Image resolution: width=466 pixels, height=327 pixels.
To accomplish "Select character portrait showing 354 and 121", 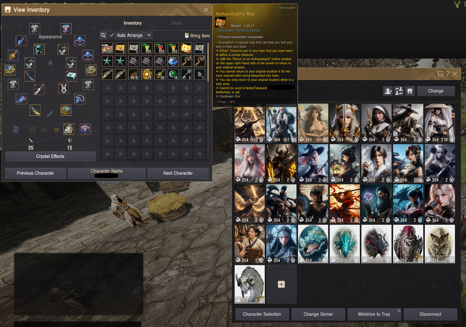I will tap(281, 123).
